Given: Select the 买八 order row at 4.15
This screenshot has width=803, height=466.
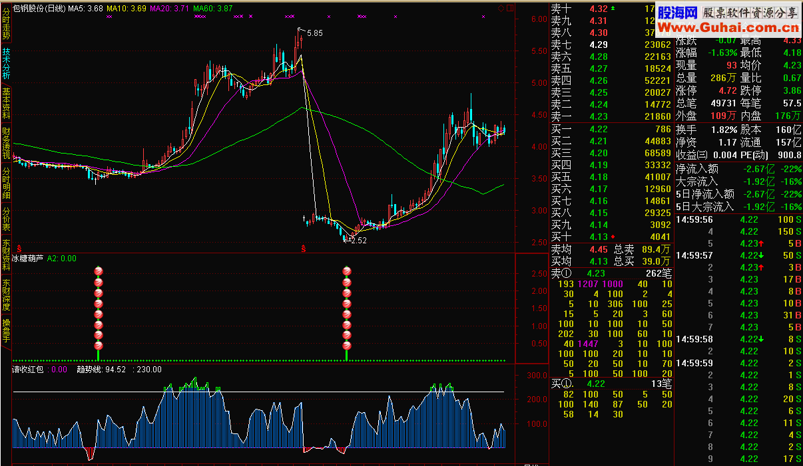Looking at the screenshot, I should pos(611,213).
